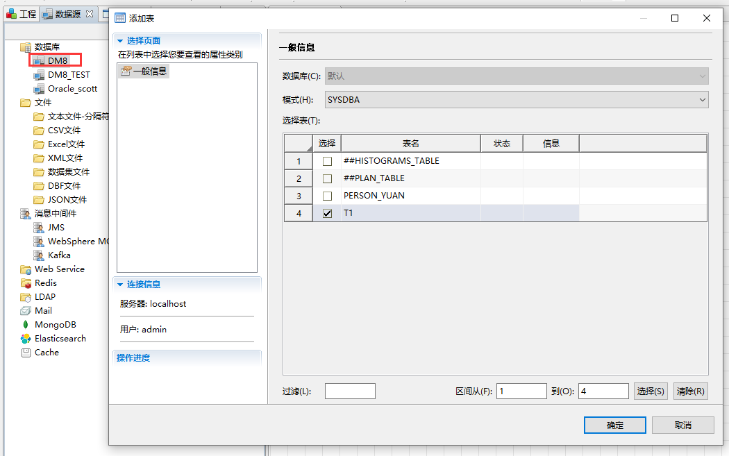729x456 pixels.
Task: Expand the 操作进度 section
Action: pyautogui.click(x=133, y=358)
